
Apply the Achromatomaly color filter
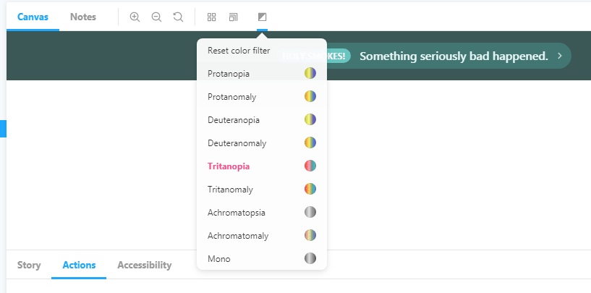(x=262, y=236)
